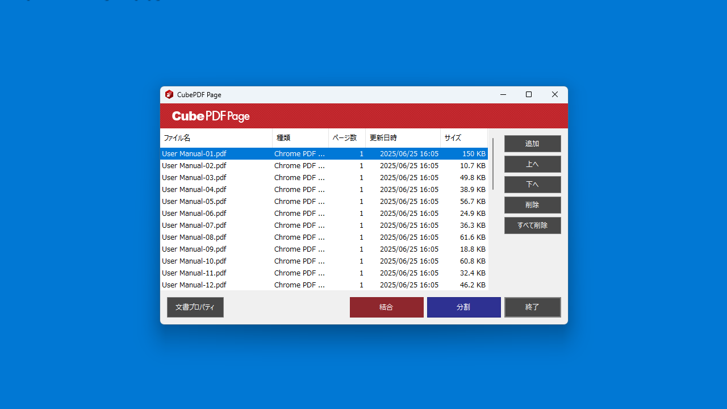Click the 追加 button to add files
This screenshot has height=409, width=727.
[533, 144]
